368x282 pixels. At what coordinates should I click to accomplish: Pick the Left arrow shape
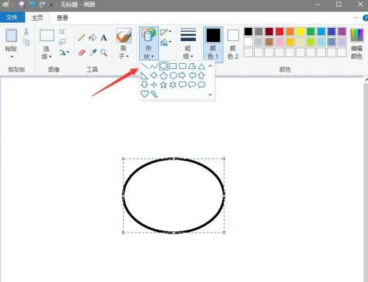coord(192,76)
